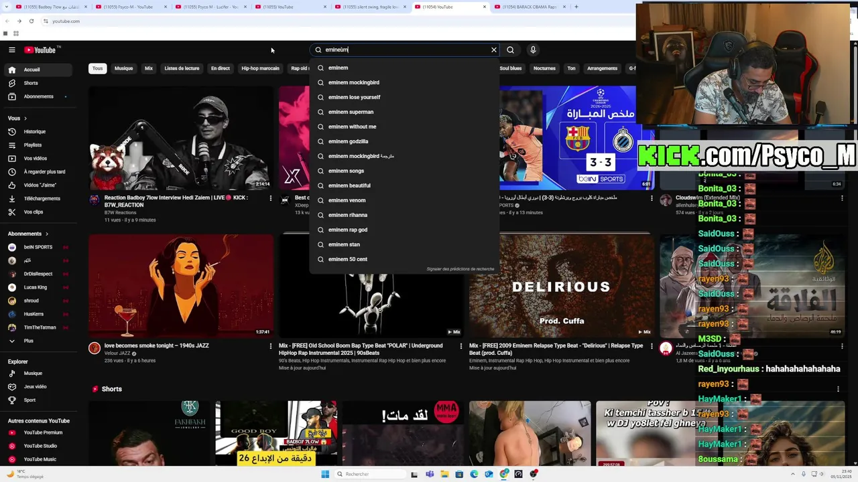Choose suggestion eminem 50 cent

point(404,259)
